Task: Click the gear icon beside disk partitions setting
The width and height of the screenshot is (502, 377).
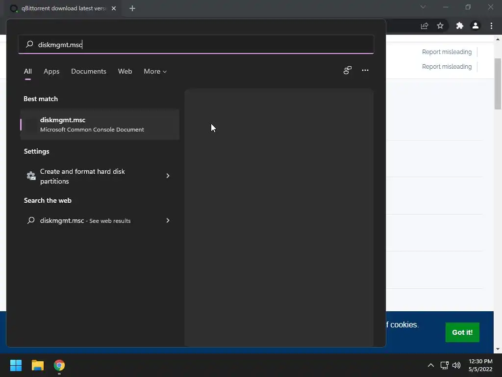Action: (x=31, y=176)
